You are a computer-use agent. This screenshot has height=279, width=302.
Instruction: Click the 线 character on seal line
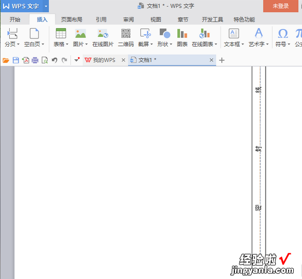click(258, 90)
